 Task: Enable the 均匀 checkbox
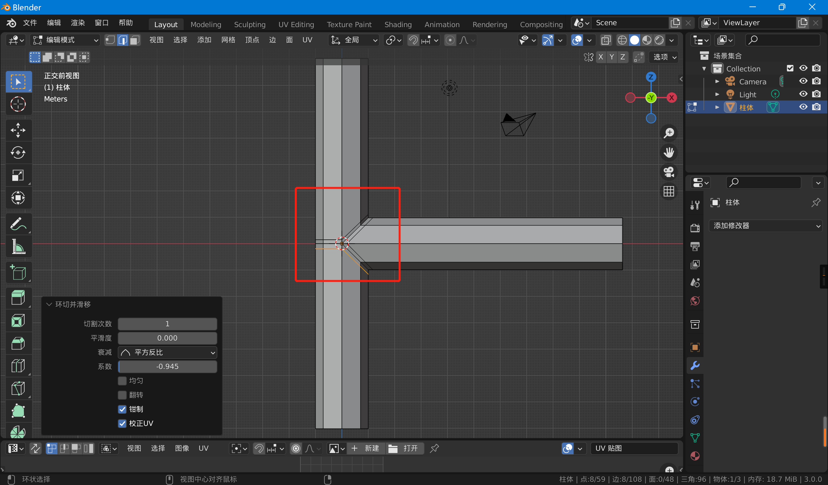coord(122,381)
